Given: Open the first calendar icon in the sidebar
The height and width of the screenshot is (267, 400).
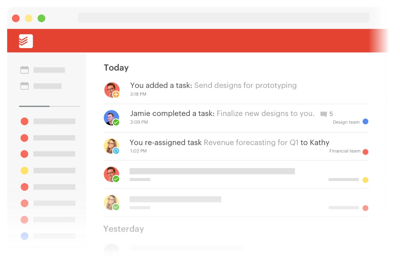Looking at the screenshot, I should [24, 70].
